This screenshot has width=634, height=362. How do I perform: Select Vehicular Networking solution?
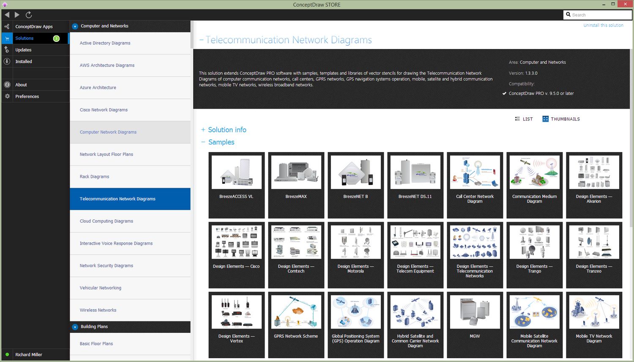[130, 288]
